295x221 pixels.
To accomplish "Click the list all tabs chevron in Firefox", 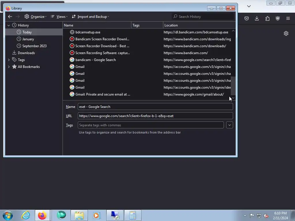I will click(x=249, y=6).
